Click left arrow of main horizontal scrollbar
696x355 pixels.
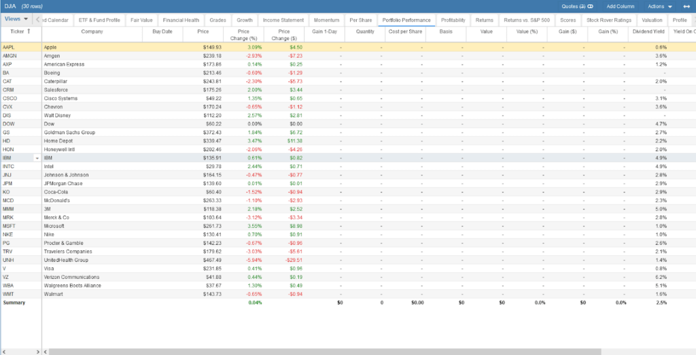tap(46, 352)
